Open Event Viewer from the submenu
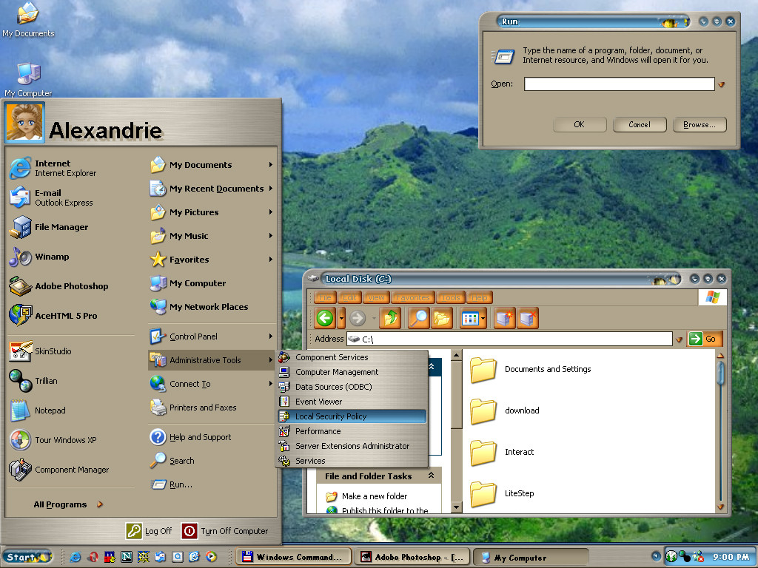Viewport: 758px width, 568px height. pos(352,402)
